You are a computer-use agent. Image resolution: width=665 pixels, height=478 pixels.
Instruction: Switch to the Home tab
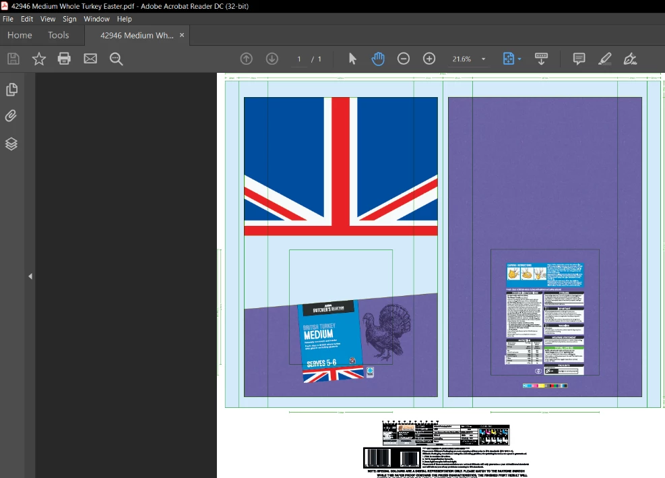(x=20, y=35)
